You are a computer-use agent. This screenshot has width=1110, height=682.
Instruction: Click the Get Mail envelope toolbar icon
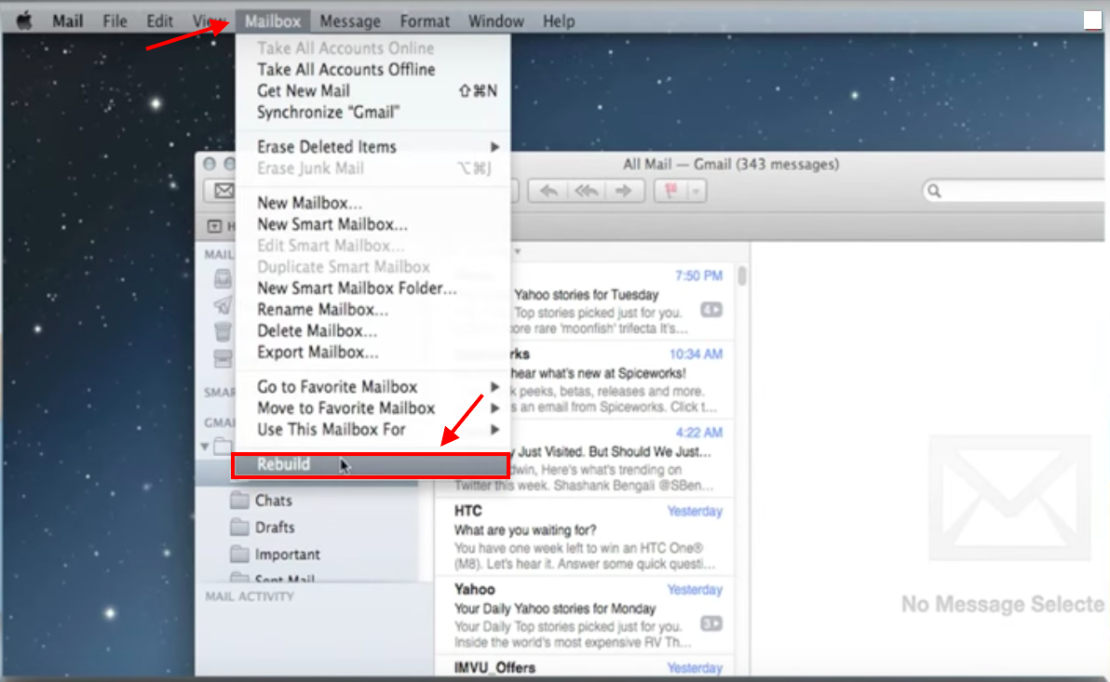223,191
